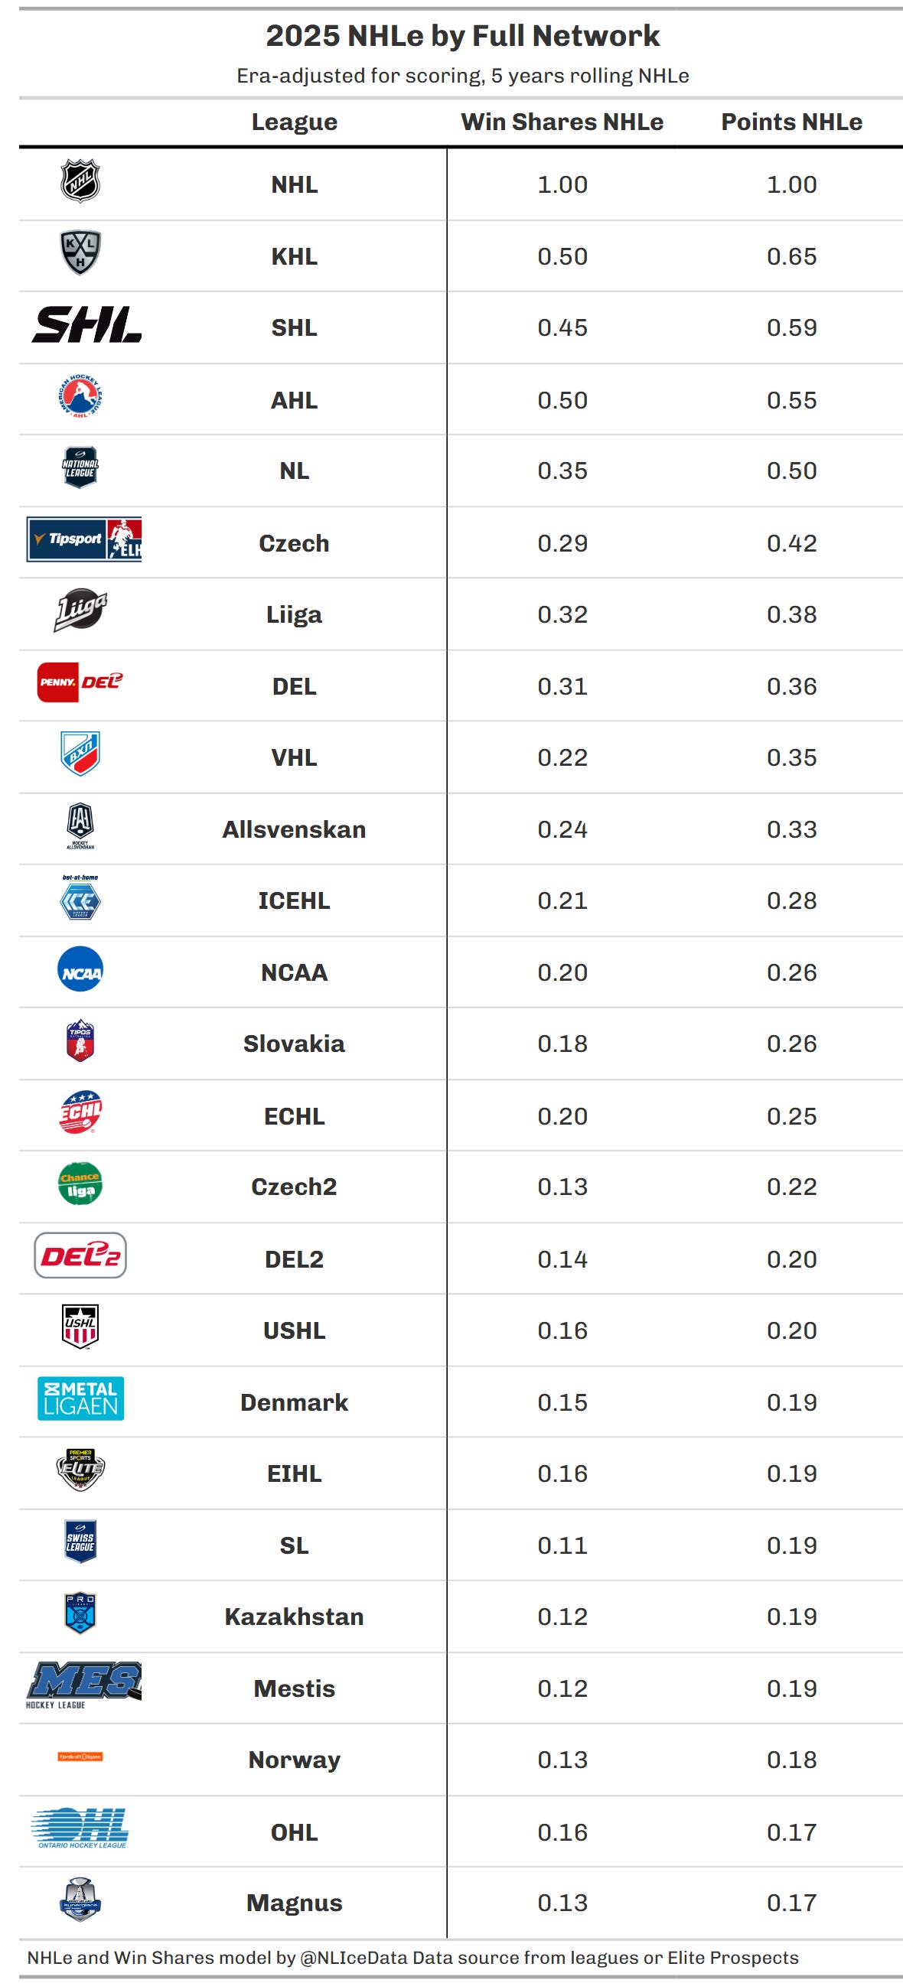
Task: Select the Liiga puck logo
Action: coord(80,610)
